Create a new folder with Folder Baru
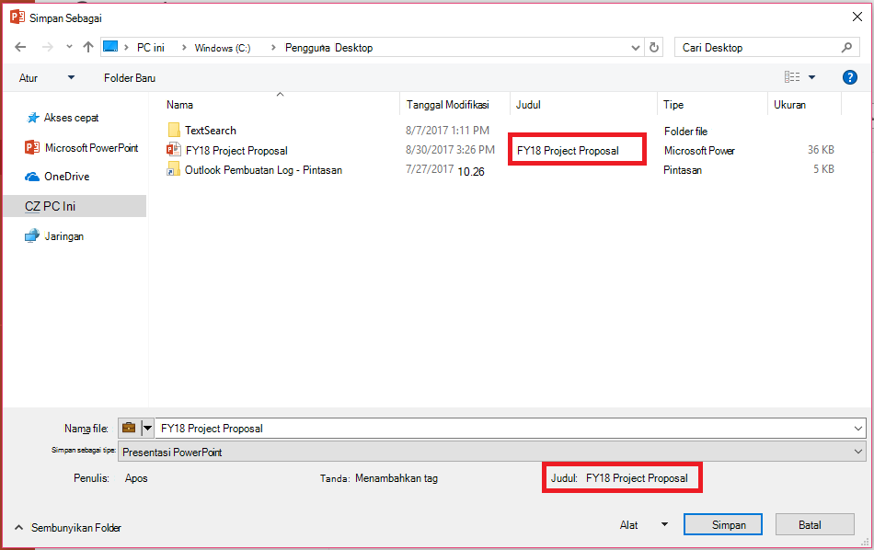The width and height of the screenshot is (874, 550). point(130,78)
